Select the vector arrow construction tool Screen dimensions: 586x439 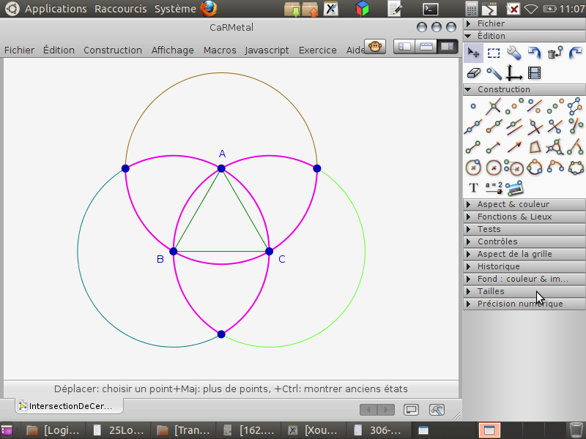pyautogui.click(x=514, y=146)
